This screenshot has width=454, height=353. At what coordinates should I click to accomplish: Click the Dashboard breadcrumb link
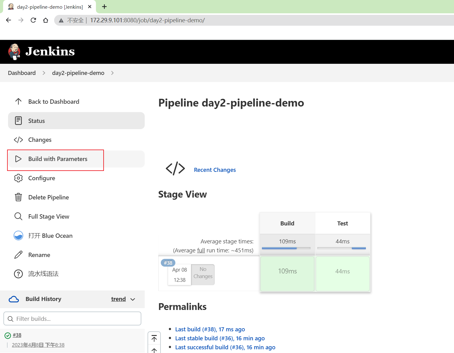(22, 73)
